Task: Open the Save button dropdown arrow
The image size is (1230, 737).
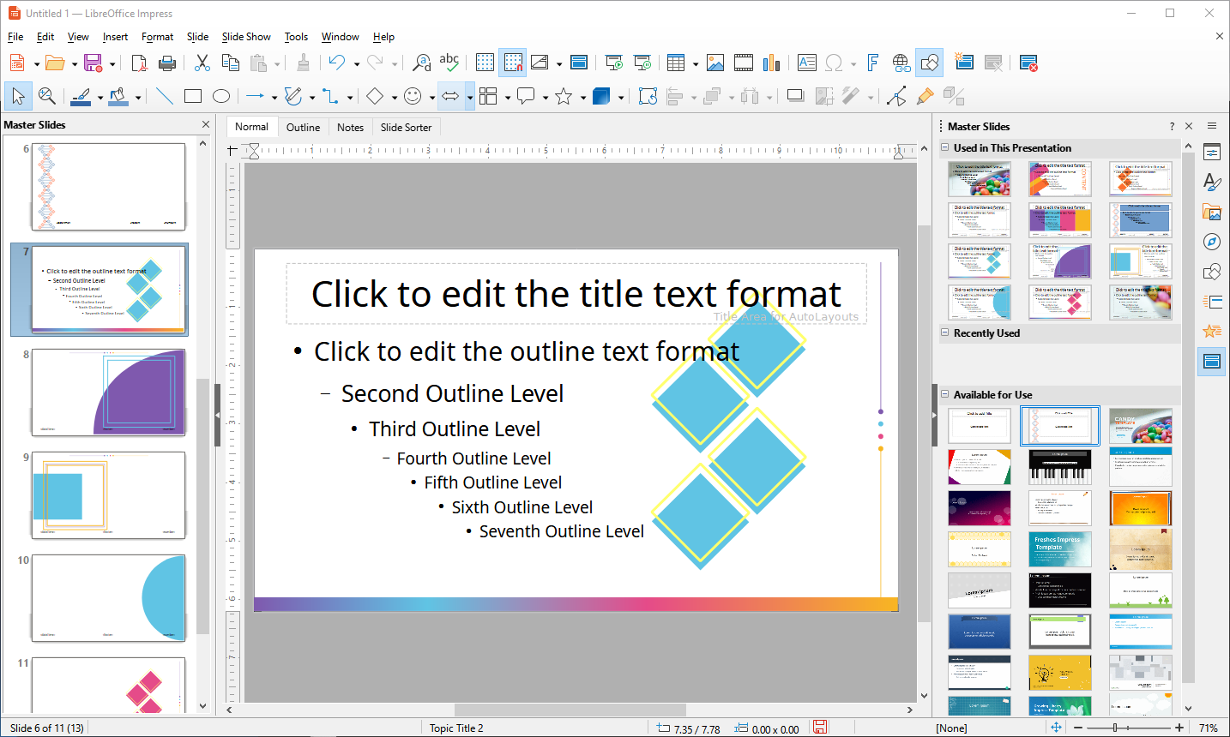Action: coord(112,63)
